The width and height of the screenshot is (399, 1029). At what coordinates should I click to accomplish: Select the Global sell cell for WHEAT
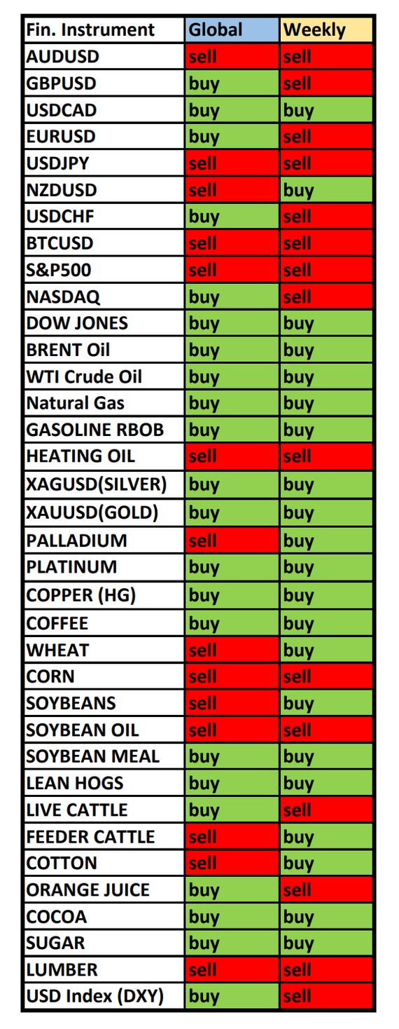coord(232,650)
